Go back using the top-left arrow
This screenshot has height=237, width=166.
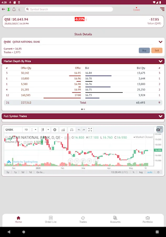3,9
